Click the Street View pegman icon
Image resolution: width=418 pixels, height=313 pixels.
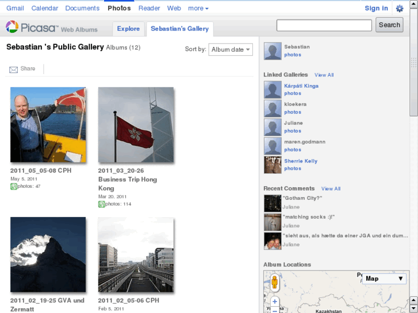click(275, 283)
